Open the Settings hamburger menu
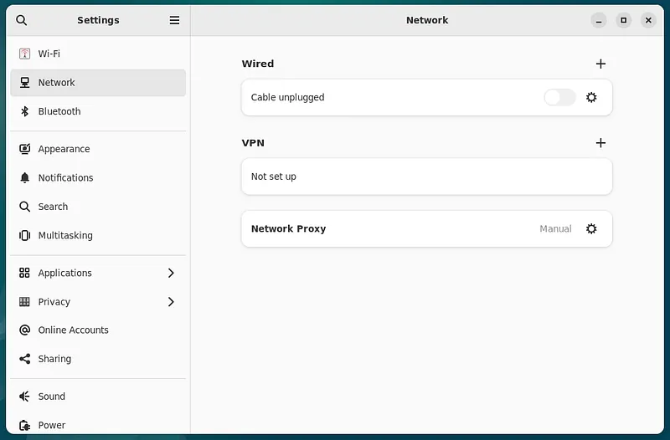Image resolution: width=670 pixels, height=440 pixels. coord(174,20)
